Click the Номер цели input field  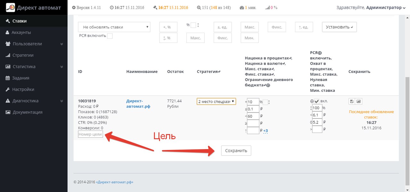click(90, 134)
